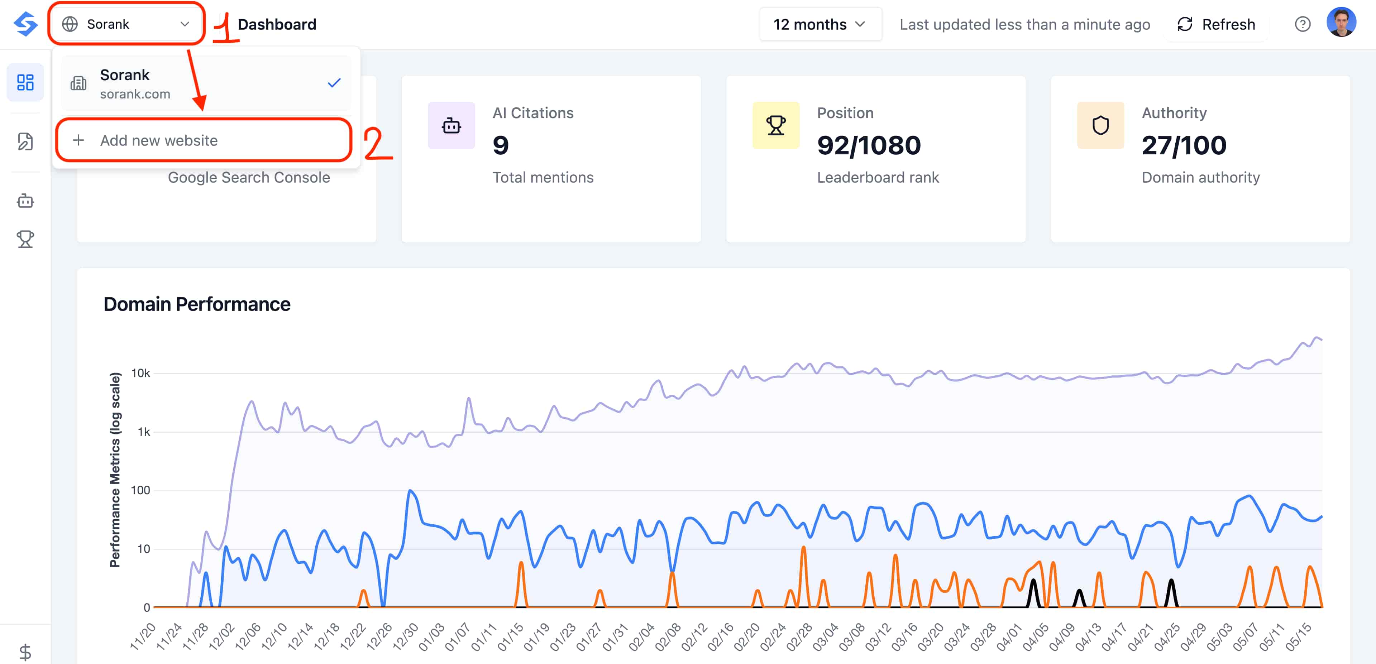Expand the Sorank website selector dropdown
Viewport: 1376px width, 664px height.
tap(126, 24)
